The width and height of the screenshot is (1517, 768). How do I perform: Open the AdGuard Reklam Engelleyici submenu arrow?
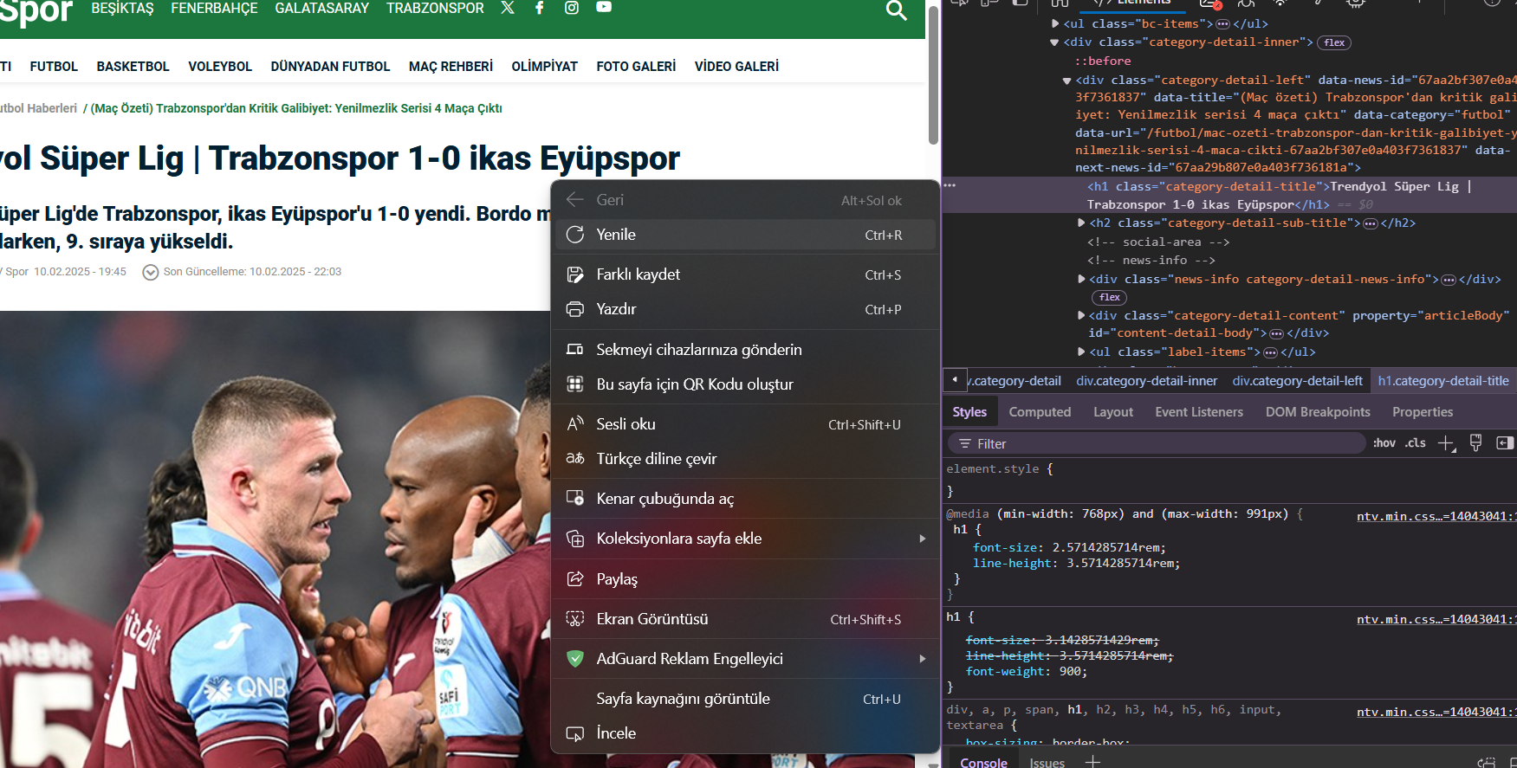point(923,659)
